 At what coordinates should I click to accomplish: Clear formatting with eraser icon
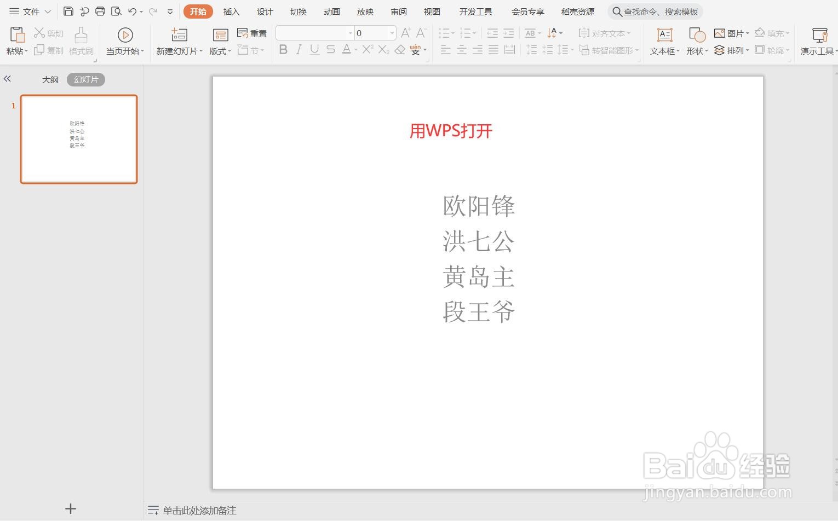(400, 50)
